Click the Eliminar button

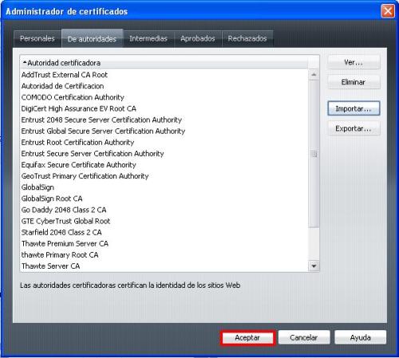click(x=354, y=82)
